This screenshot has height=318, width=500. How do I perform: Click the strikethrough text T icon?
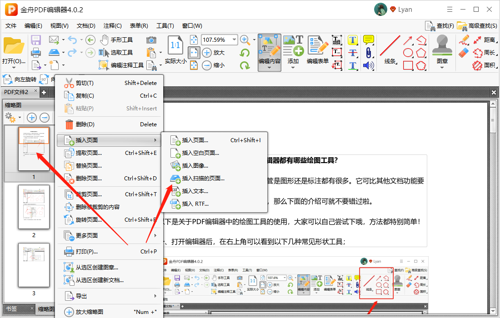(x=352, y=53)
